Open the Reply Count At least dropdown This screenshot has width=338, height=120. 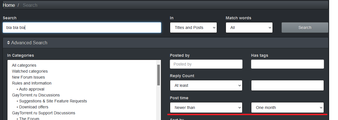coord(206,85)
